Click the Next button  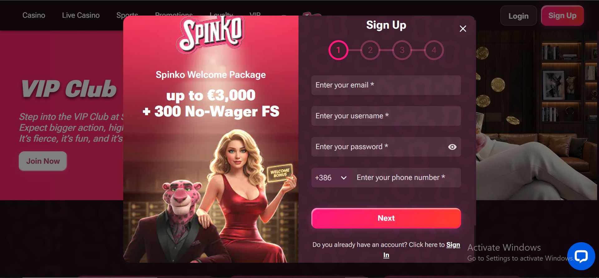(386, 218)
